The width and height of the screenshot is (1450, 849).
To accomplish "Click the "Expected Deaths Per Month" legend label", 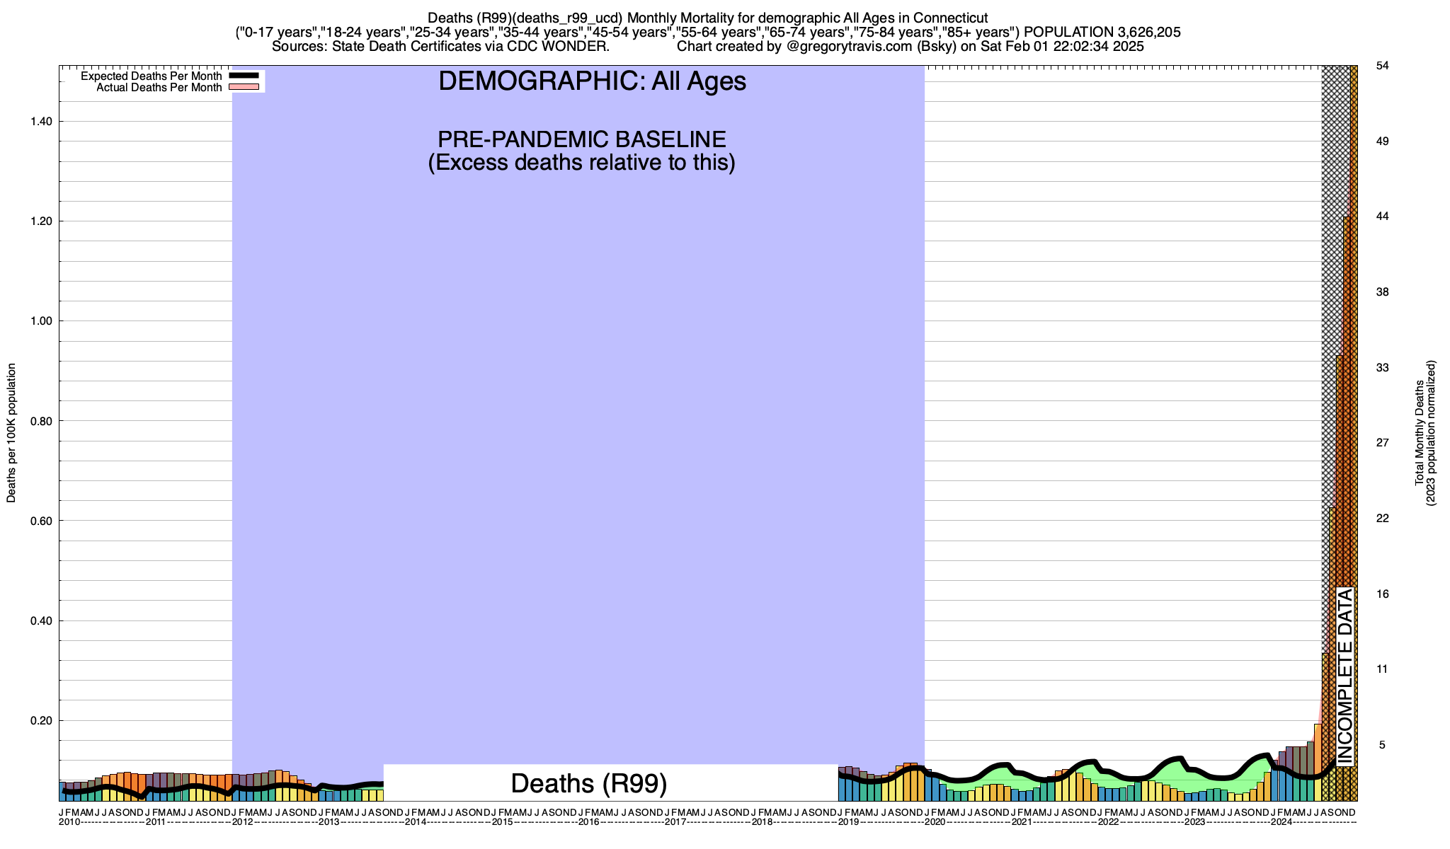I will point(151,76).
